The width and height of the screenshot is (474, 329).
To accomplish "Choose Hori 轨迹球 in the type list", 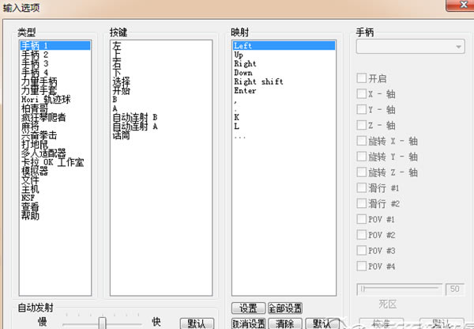I will click(x=46, y=100).
